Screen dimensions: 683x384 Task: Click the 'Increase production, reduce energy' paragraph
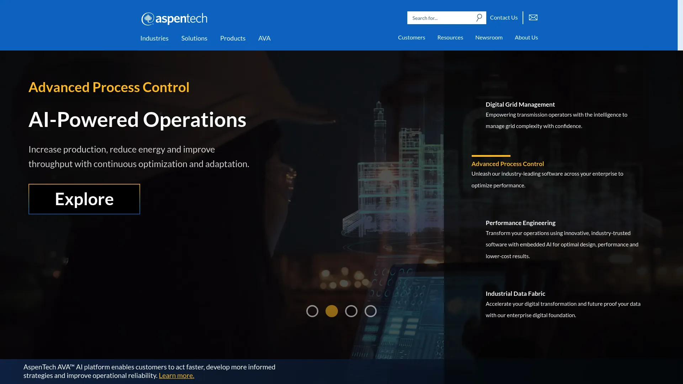pos(139,156)
